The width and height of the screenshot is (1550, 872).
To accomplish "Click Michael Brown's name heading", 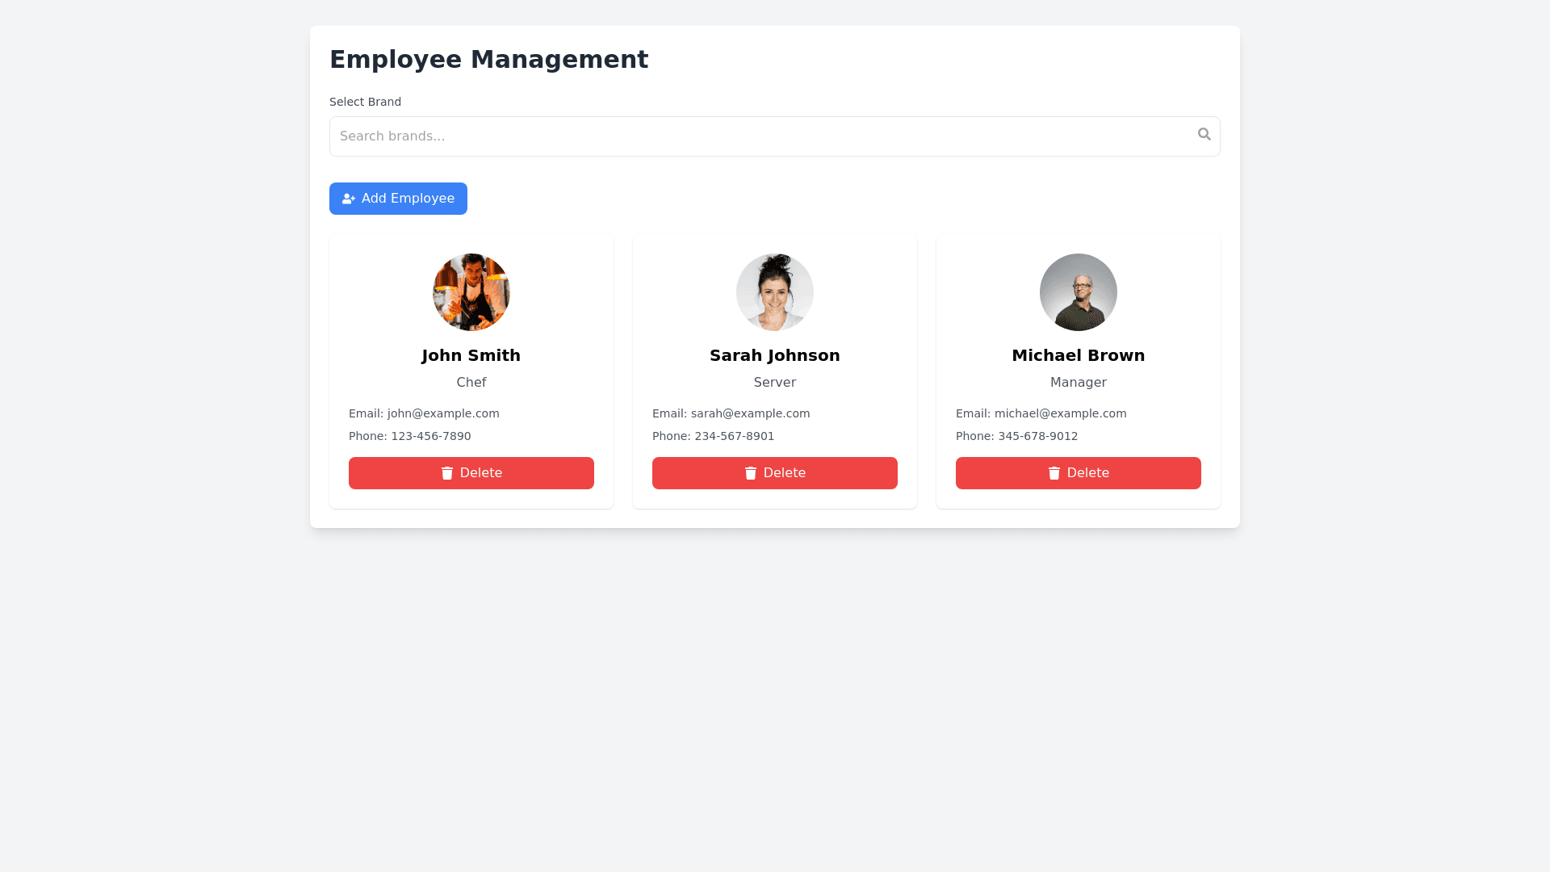I will [1079, 355].
